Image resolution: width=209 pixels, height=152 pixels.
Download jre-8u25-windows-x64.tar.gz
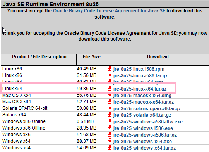144,148
